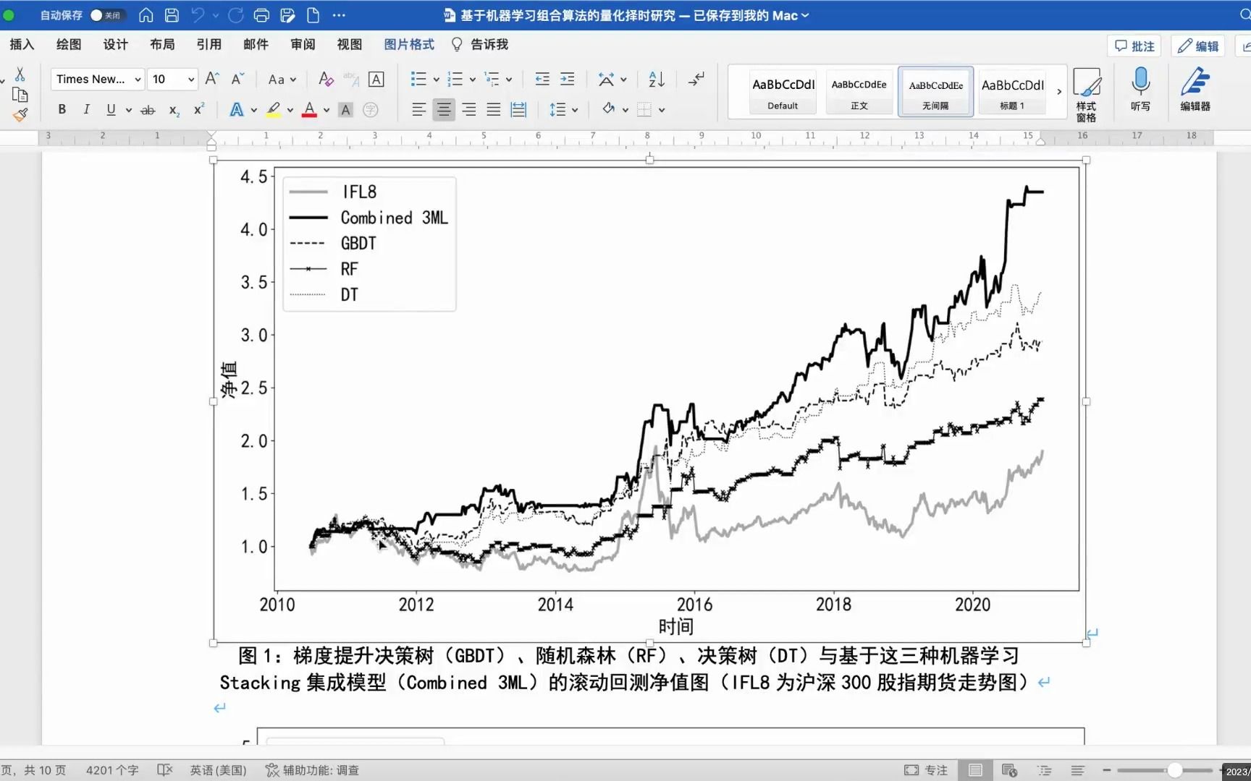
Task: Click the Save icon in title bar
Action: pyautogui.click(x=172, y=15)
